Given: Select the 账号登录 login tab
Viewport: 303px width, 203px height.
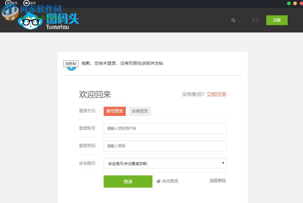Looking at the screenshot, I should click(x=114, y=111).
